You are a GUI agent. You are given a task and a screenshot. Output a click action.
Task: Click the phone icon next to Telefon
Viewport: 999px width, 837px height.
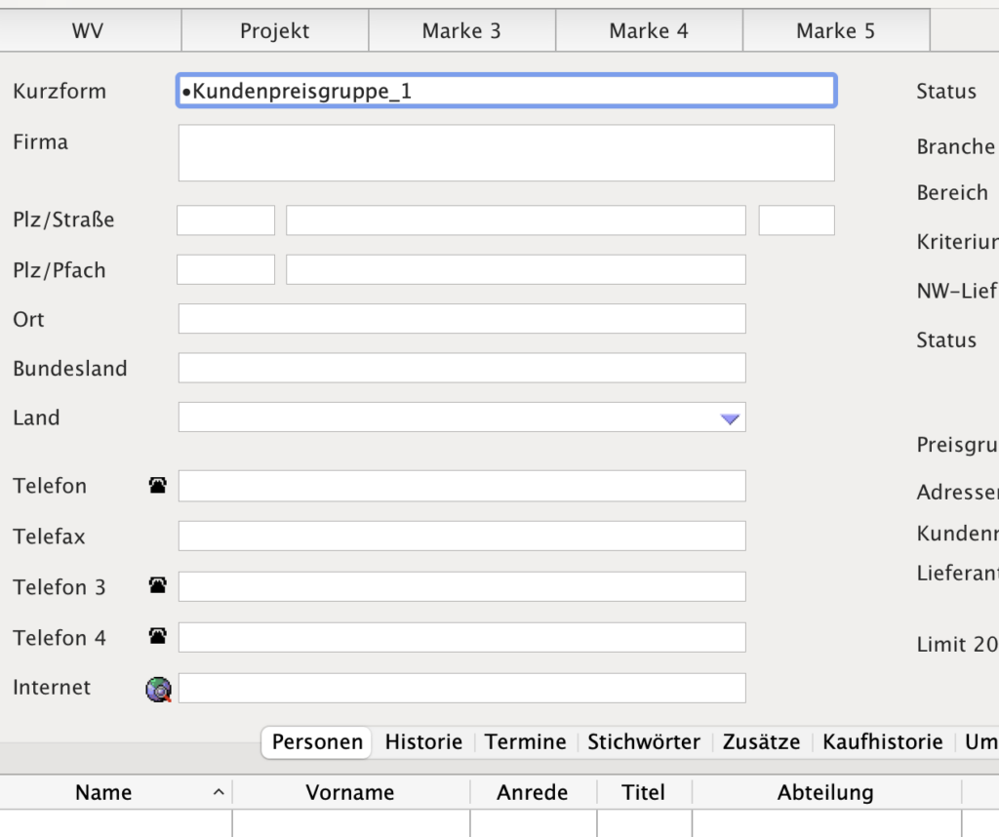coord(157,485)
